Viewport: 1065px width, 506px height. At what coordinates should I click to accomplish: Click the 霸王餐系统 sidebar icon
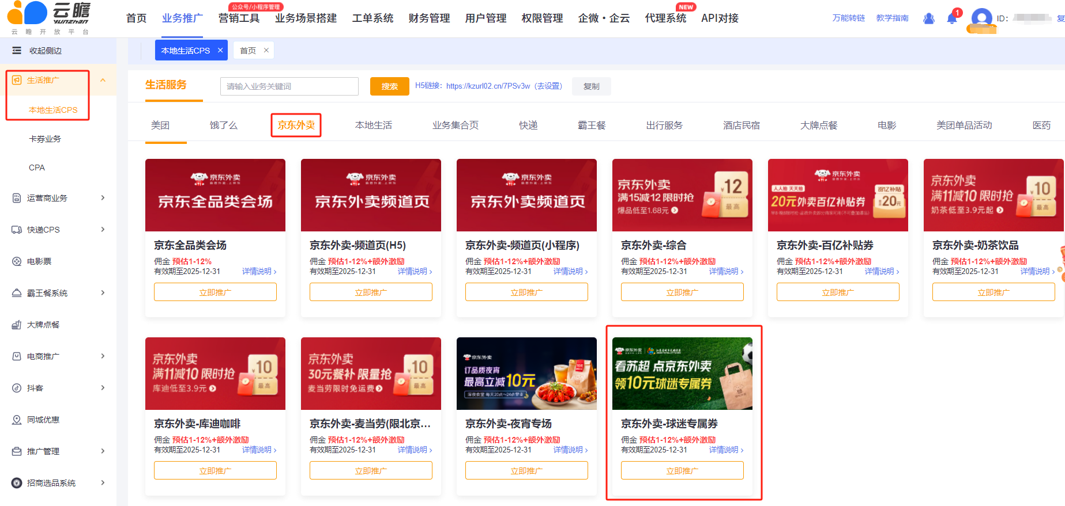(17, 293)
